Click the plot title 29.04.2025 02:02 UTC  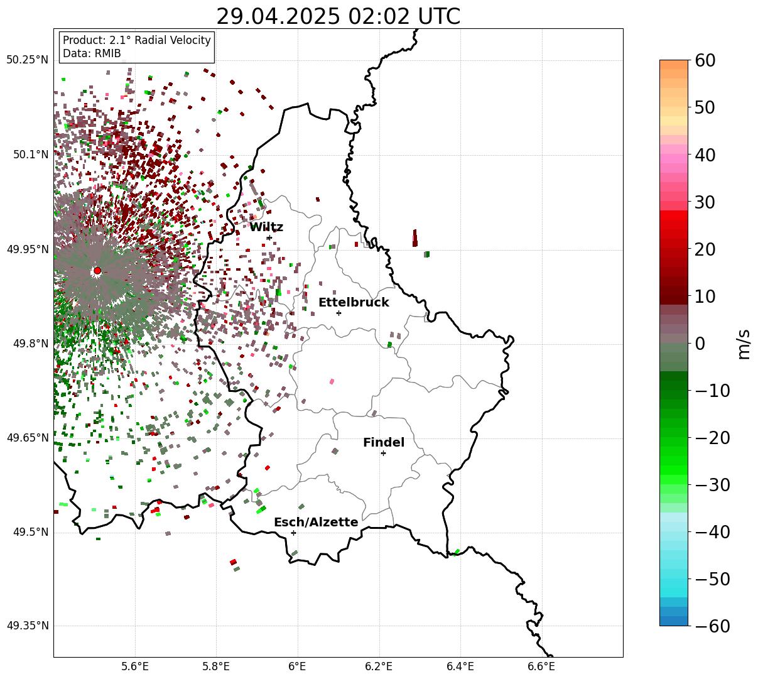[338, 16]
